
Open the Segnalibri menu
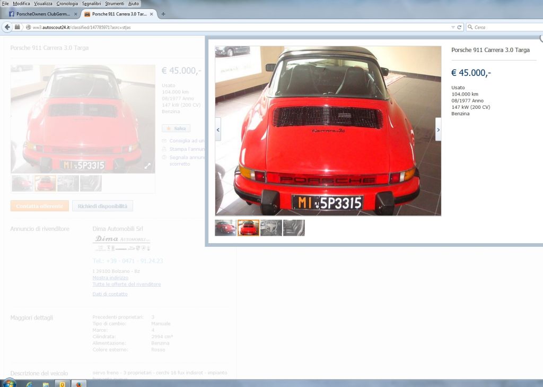tap(91, 4)
